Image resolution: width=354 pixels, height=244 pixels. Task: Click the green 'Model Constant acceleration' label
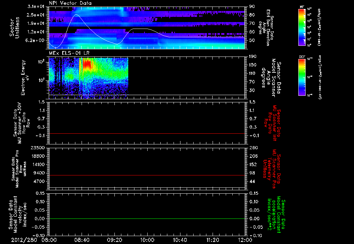[x=276, y=215]
